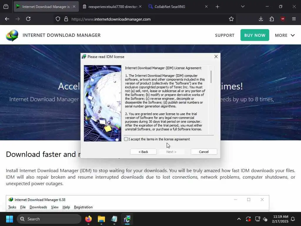The height and width of the screenshot is (226, 301).
Task: Click the license text scrollbar thumb
Action: pyautogui.click(x=211, y=77)
